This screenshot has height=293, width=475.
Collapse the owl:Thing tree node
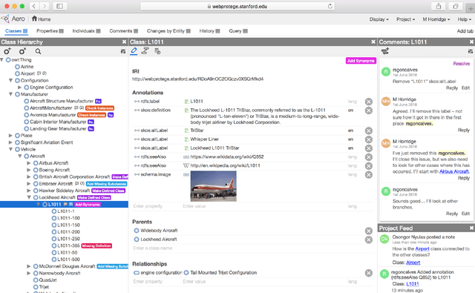click(2, 60)
